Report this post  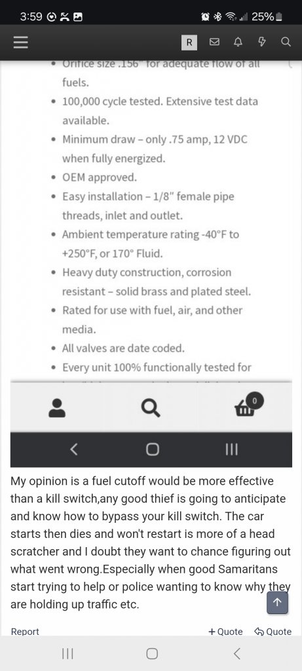pos(25,632)
